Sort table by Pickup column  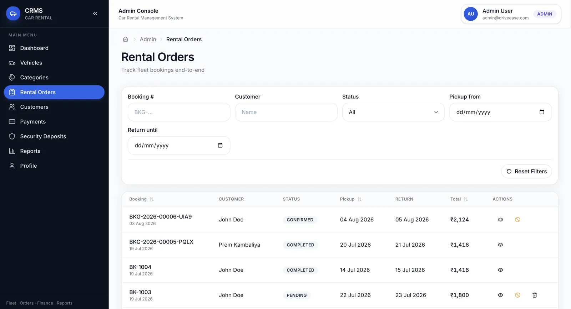coord(351,199)
